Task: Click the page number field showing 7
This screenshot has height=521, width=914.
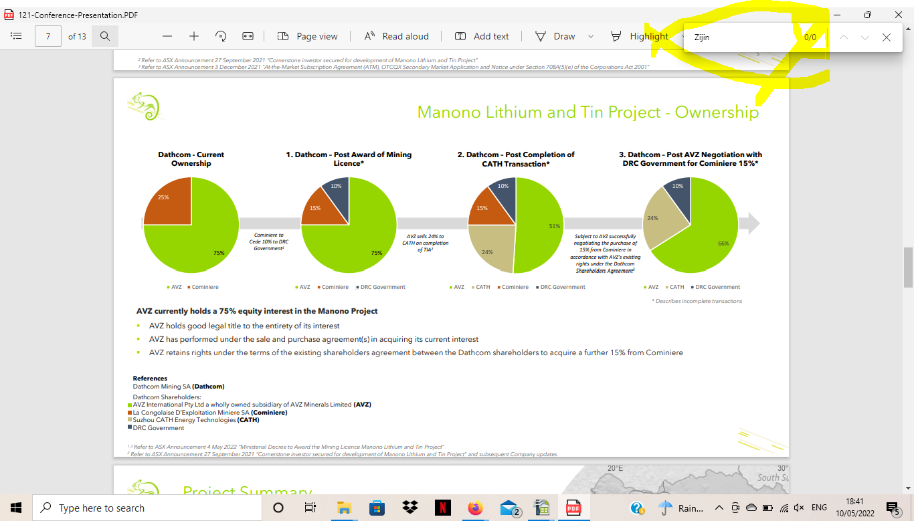Action: point(48,36)
